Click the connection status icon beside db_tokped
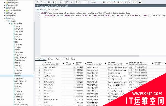166x106 pixels. pos(37,6)
